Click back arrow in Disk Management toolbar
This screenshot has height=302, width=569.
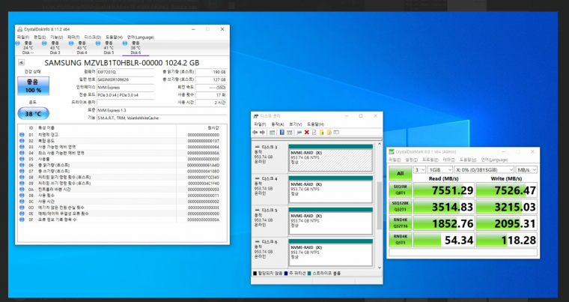coord(255,133)
